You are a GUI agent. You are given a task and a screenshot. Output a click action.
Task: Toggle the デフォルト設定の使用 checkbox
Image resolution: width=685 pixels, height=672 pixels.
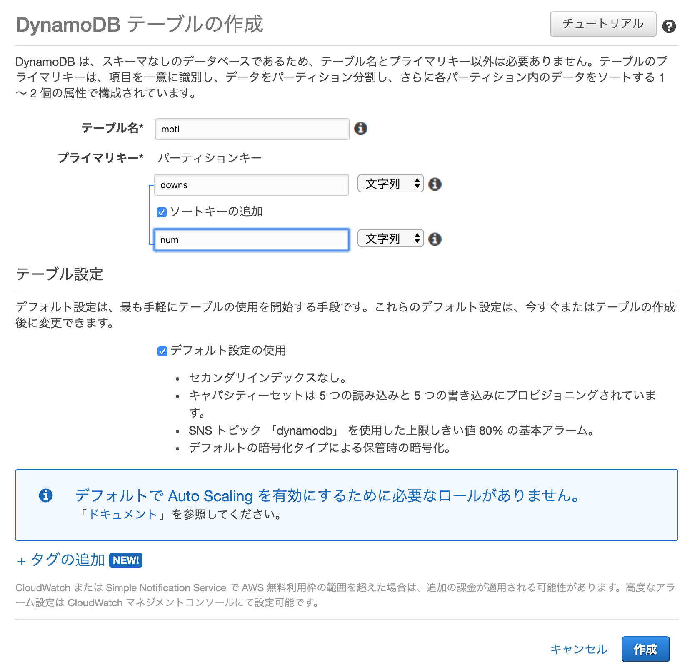coord(162,351)
